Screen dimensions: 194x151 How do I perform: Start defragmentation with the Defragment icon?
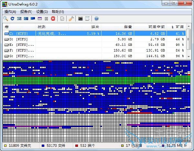19,19
